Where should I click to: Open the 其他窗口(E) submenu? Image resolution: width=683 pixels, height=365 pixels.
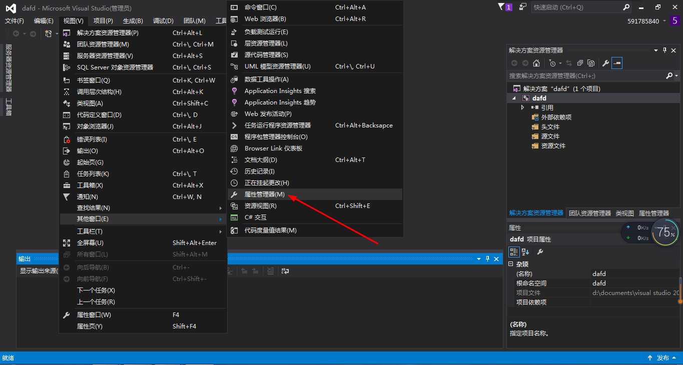pos(143,218)
